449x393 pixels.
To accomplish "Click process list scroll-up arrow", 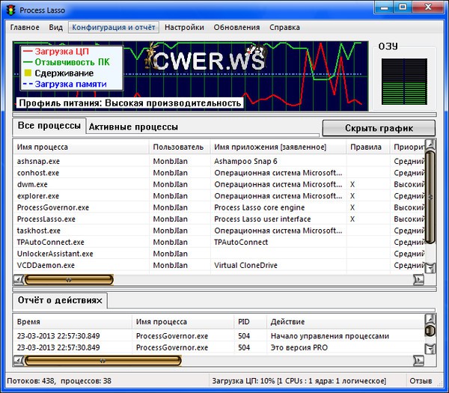I will [430, 145].
